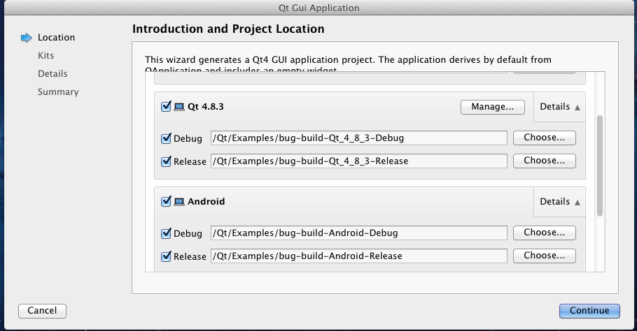Click the desktop kit icon beside Qt 4.8.3

click(x=179, y=107)
